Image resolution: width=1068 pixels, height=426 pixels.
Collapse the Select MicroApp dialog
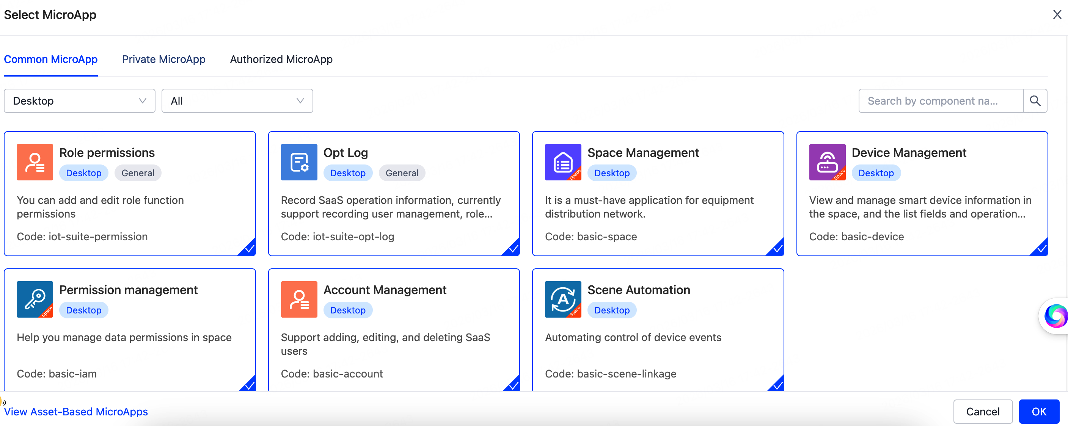click(x=1057, y=14)
